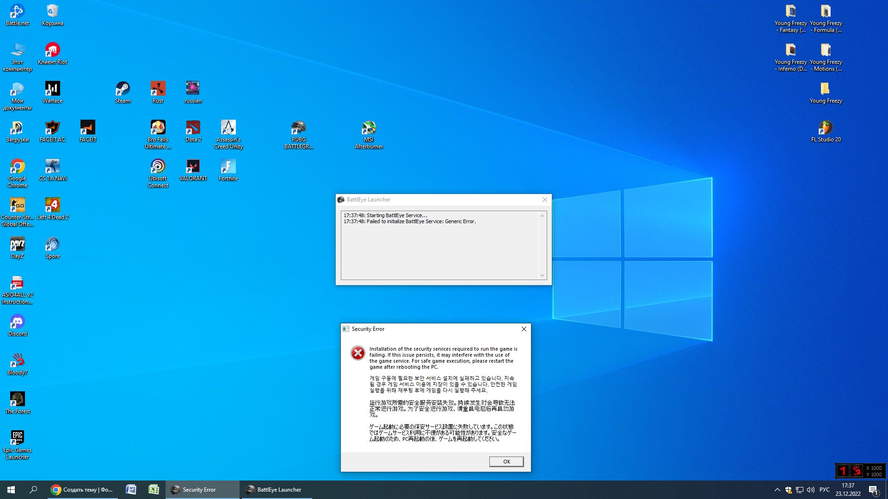
Task: Open Excel from the taskbar
Action: pos(154,490)
